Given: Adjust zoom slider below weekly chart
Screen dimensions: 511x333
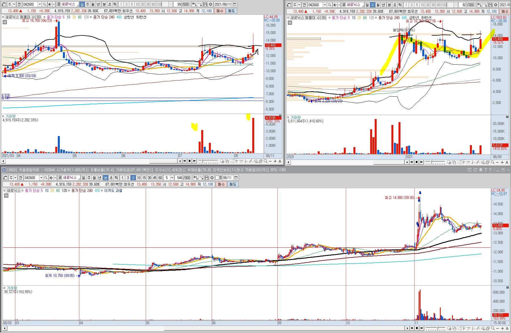Looking at the screenshot, I should point(435,162).
